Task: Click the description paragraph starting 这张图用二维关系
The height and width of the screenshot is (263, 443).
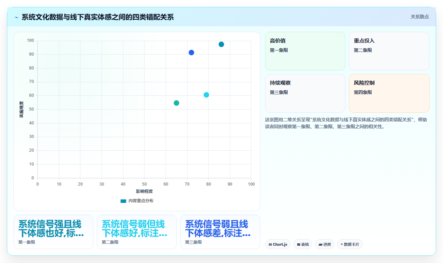Action: (346, 123)
